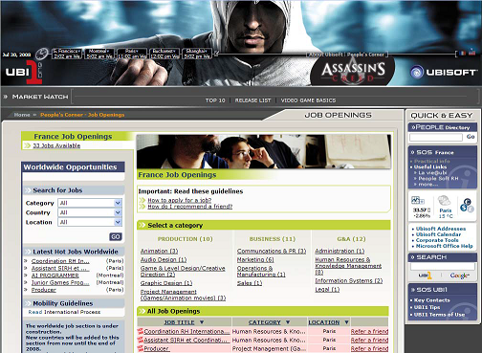This screenshot has height=353, width=482.
Task: Click the clock settings icon after Shanghai
Action: [x=216, y=54]
